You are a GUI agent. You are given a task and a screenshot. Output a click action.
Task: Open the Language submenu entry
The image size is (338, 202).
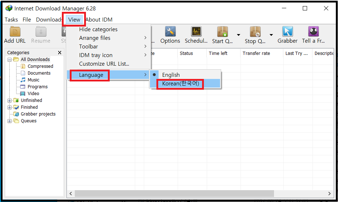click(108, 75)
